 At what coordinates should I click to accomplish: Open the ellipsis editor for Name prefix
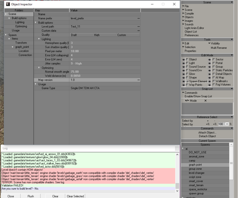138,18
